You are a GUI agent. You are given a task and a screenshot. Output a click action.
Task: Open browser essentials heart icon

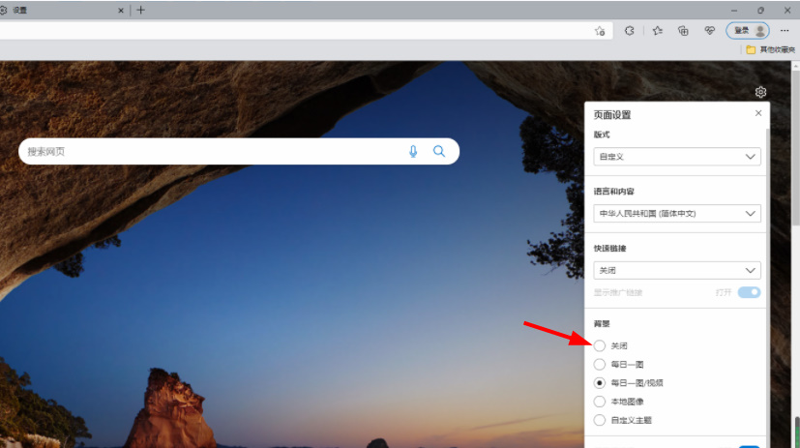coord(709,31)
